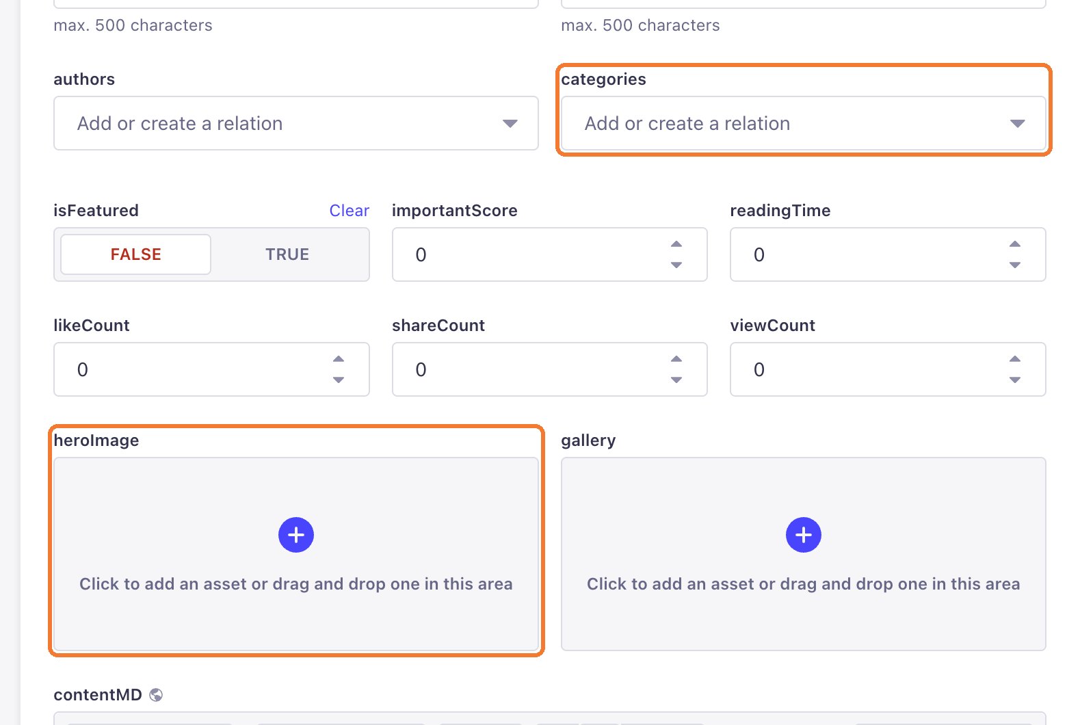The image size is (1067, 725).
Task: Clear the isFeatured value
Action: click(x=350, y=211)
